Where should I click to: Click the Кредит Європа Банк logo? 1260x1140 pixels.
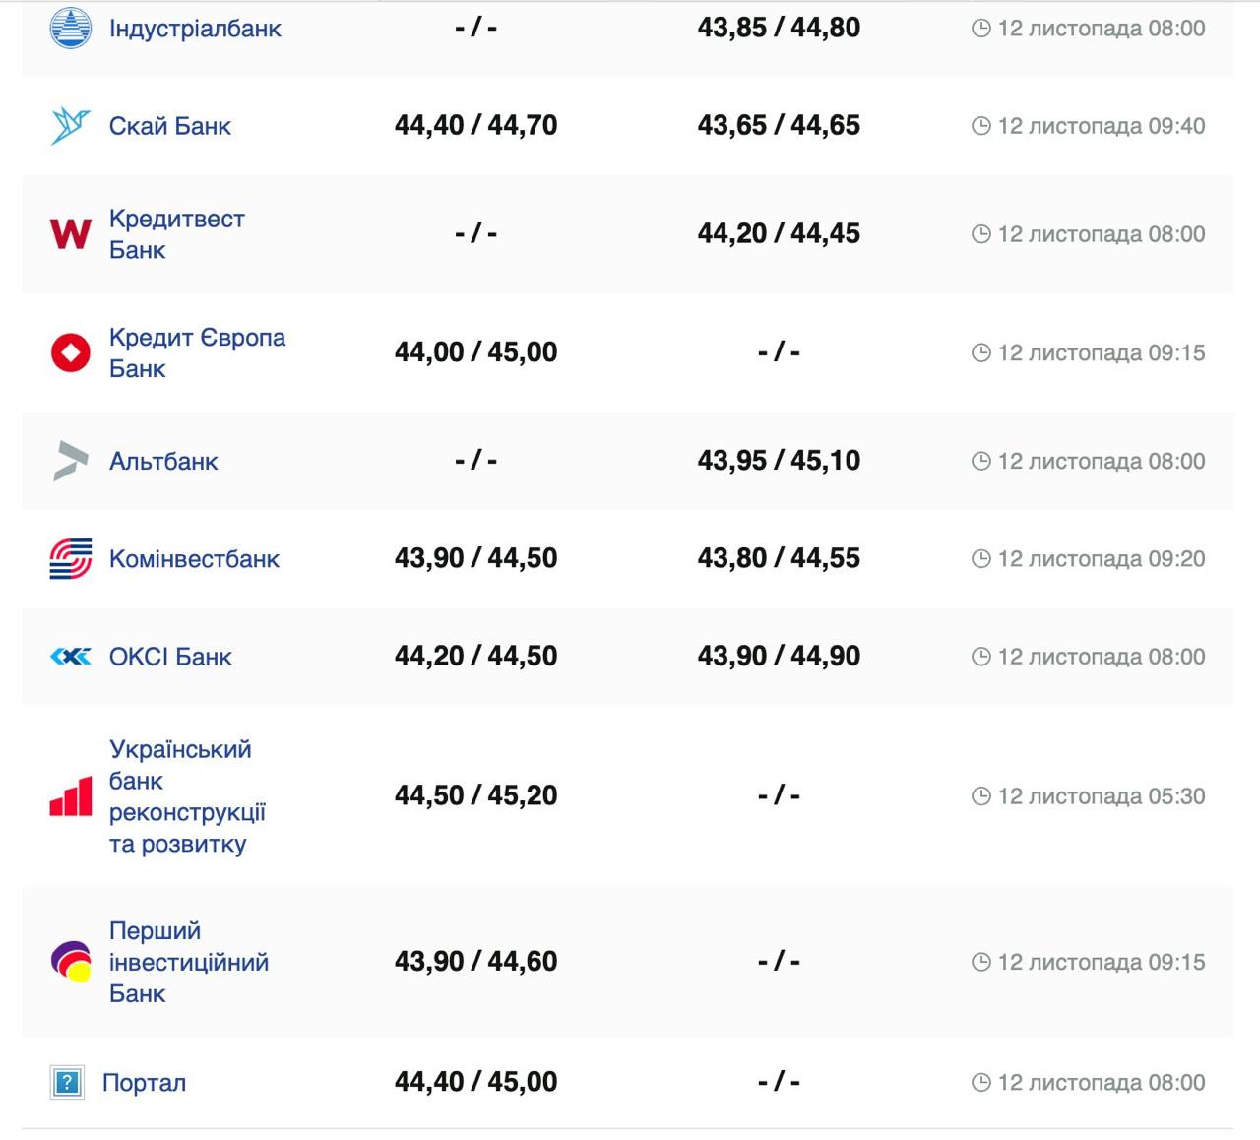click(70, 352)
